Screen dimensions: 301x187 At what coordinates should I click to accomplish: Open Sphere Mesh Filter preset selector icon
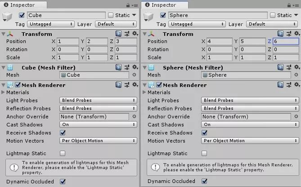[289, 67]
